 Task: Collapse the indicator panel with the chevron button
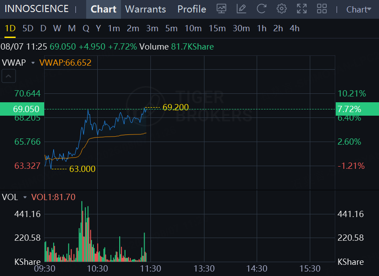8,76
